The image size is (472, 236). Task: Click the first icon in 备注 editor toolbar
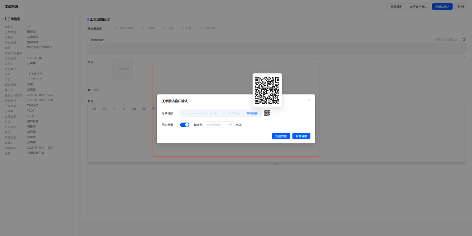click(x=95, y=109)
